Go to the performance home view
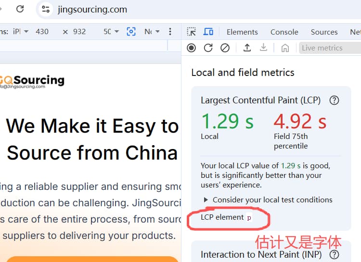361x262 pixels. [x=285, y=48]
